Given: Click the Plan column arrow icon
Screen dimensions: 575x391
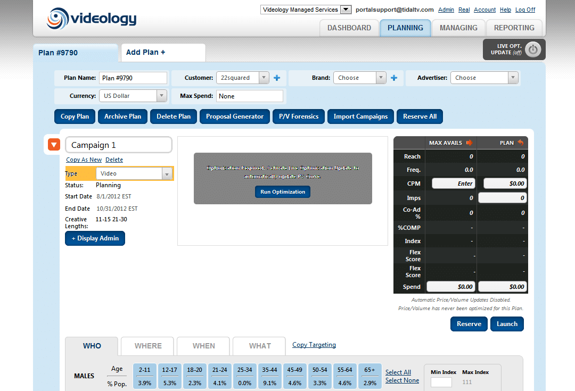Looking at the screenshot, I should 520,143.
